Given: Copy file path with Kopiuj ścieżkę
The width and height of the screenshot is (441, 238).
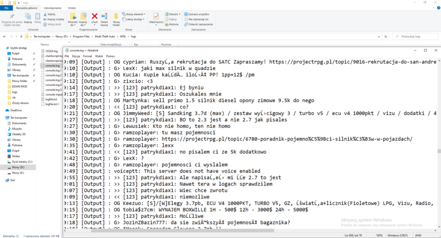Looking at the screenshot, I should [54, 19].
